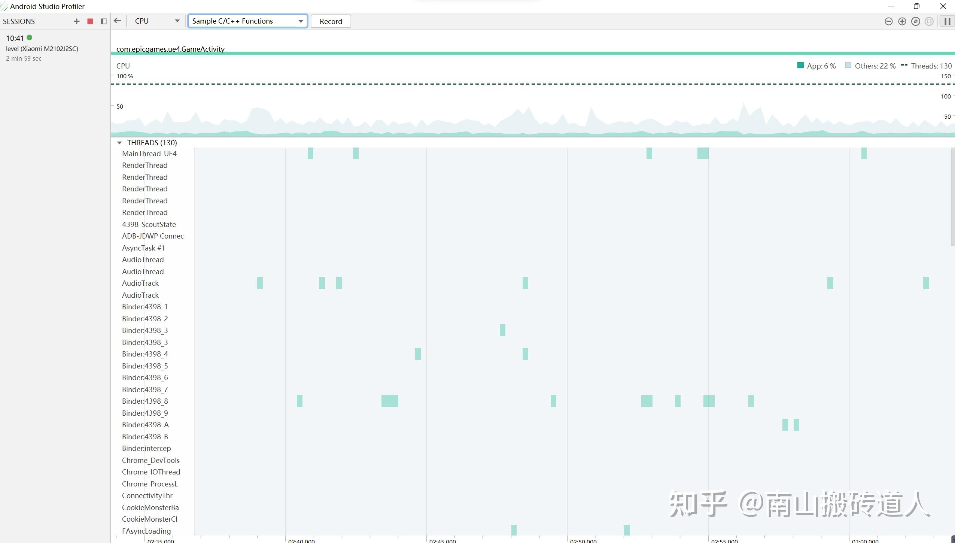The image size is (955, 543).
Task: Toggle the Others usage legend entry
Action: click(870, 66)
